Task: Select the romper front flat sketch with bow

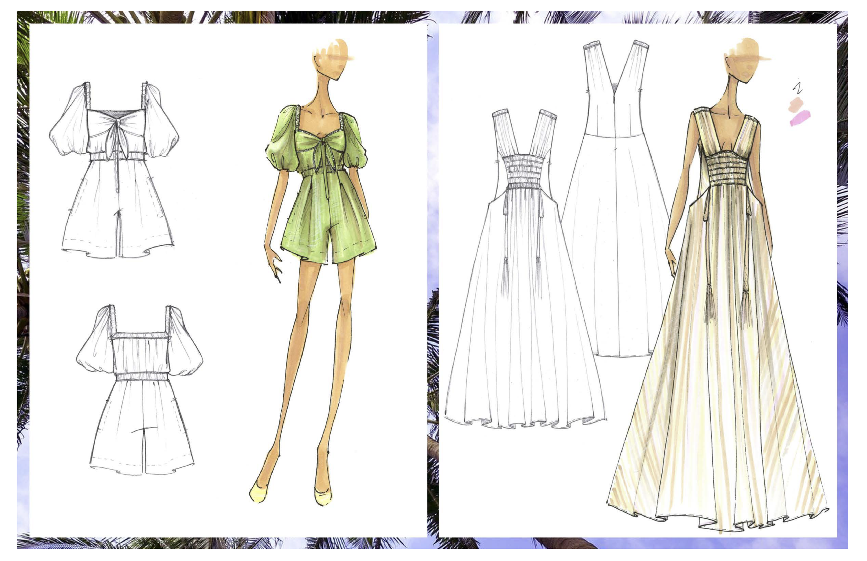Action: (114, 170)
